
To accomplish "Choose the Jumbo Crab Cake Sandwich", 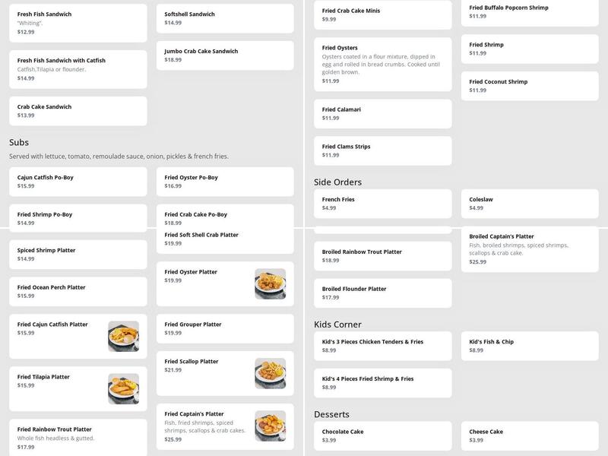I will [x=225, y=55].
